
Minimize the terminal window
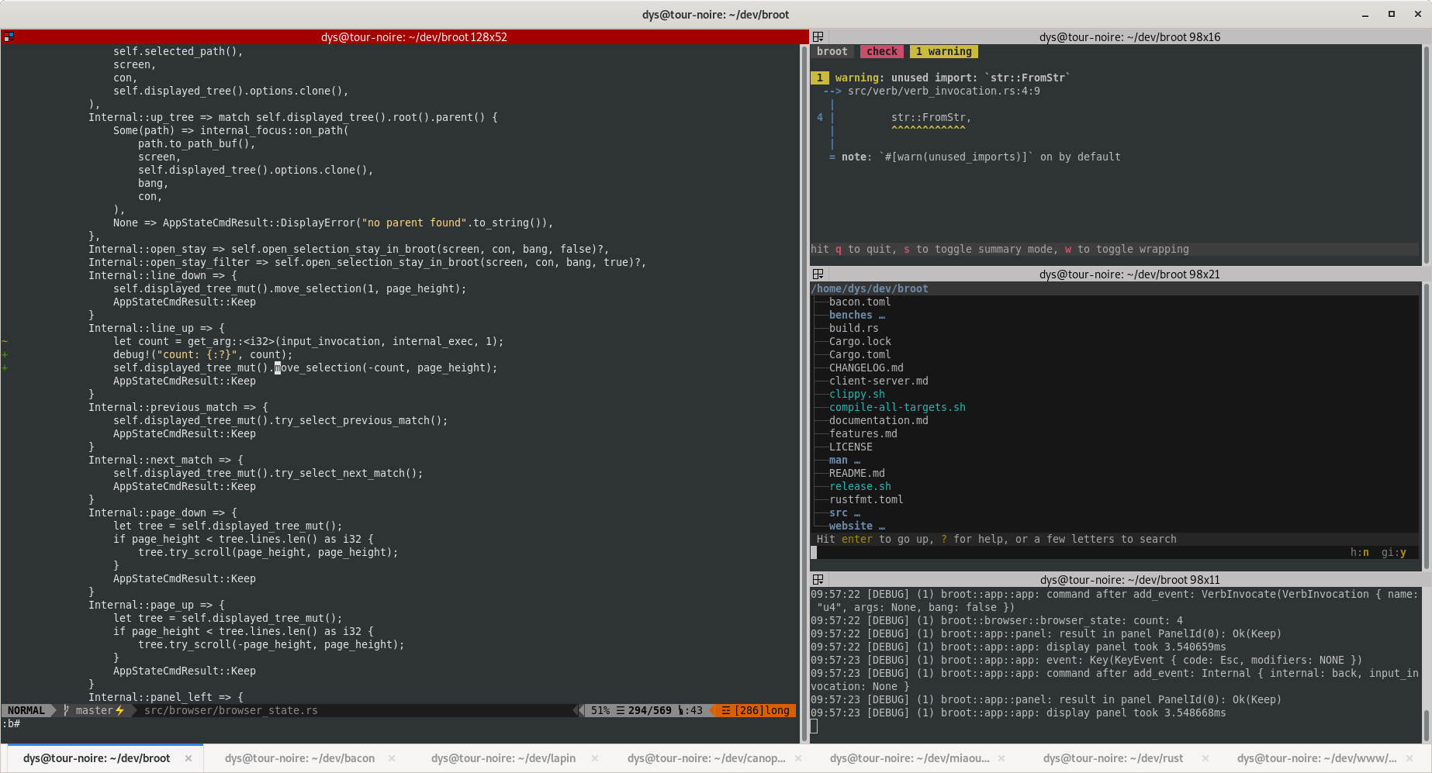(x=1365, y=14)
